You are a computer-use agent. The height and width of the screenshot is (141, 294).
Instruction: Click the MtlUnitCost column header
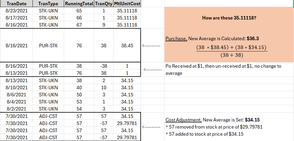point(127,4)
